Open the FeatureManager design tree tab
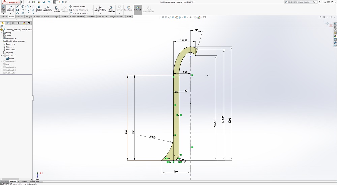The width and height of the screenshot is (337, 185). click(3, 23)
